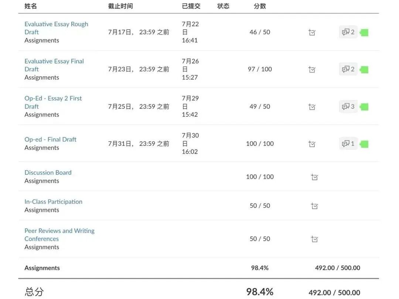Show rubric for Op-ed Final Draft
399x299 pixels.
click(312, 144)
